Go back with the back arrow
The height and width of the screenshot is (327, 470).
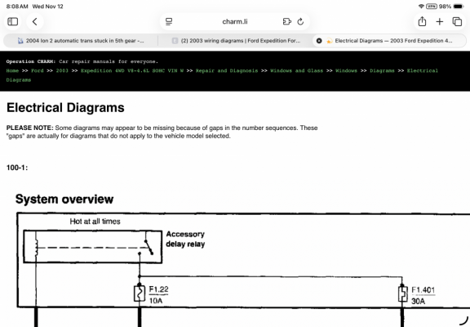35,21
